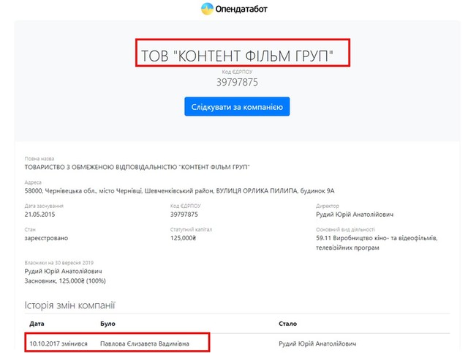Click the company address in Чернівці

pyautogui.click(x=180, y=190)
